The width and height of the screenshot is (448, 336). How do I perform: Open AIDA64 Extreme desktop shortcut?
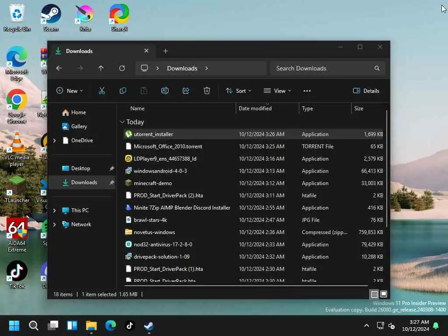pyautogui.click(x=17, y=235)
